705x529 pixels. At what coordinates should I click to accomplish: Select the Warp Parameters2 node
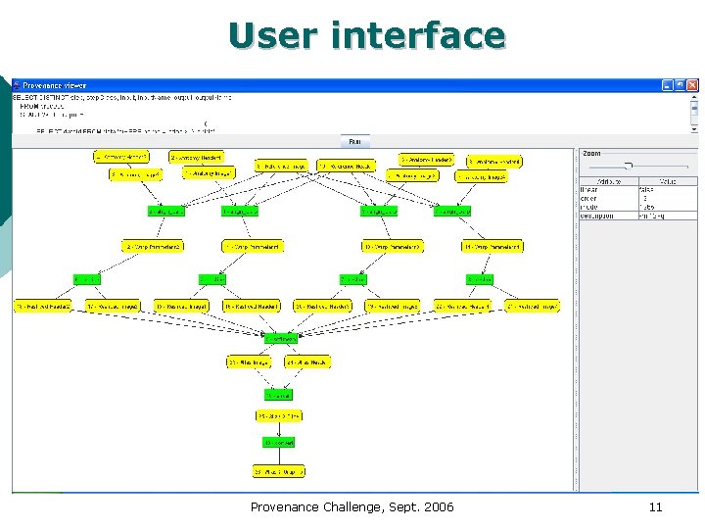(153, 247)
